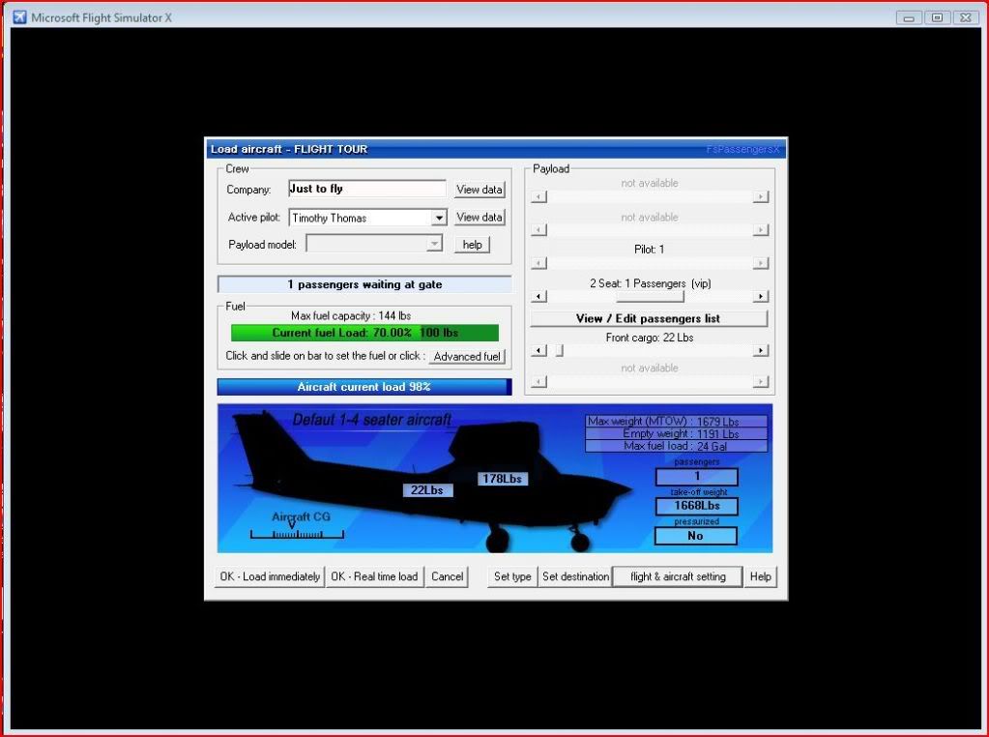The image size is (989, 737).
Task: Open Advanced fuel settings
Action: [x=467, y=357]
